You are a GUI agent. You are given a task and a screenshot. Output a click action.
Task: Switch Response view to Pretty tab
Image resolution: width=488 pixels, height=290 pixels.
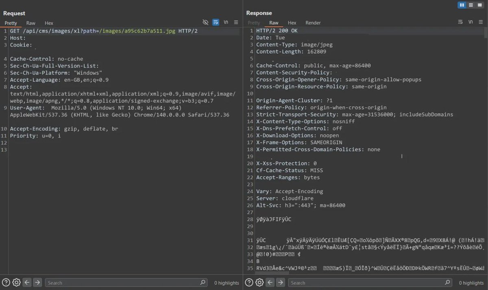click(x=254, y=23)
